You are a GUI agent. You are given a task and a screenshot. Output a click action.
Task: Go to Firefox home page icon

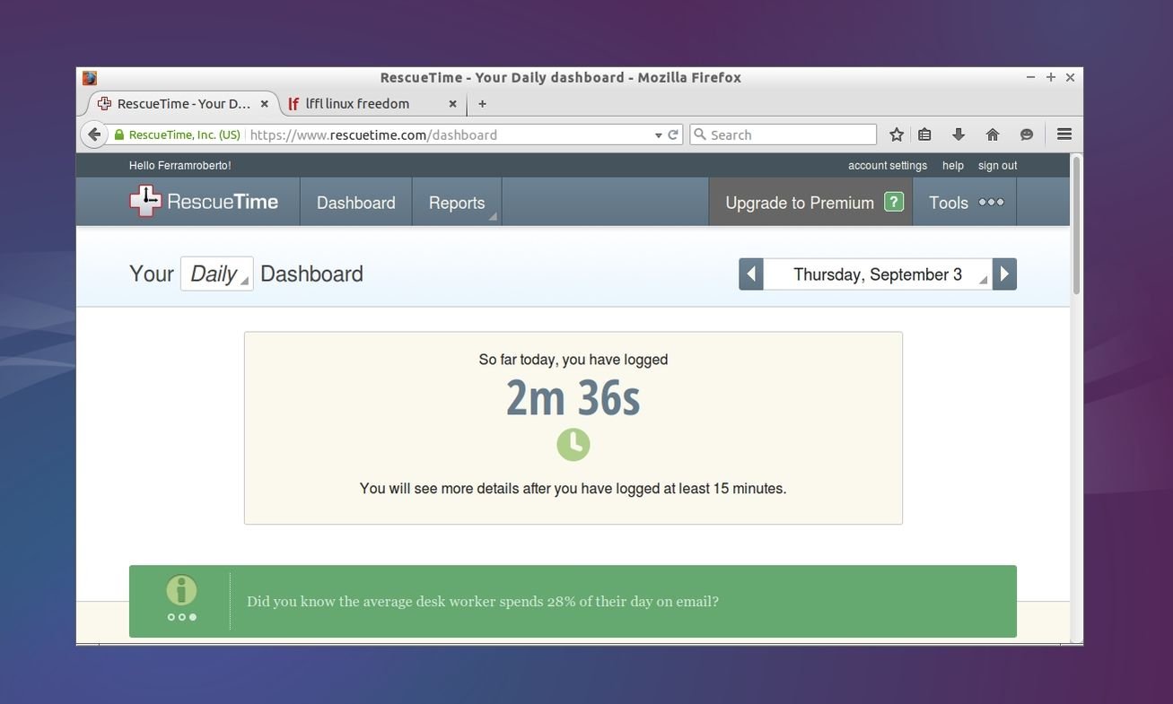tap(993, 135)
